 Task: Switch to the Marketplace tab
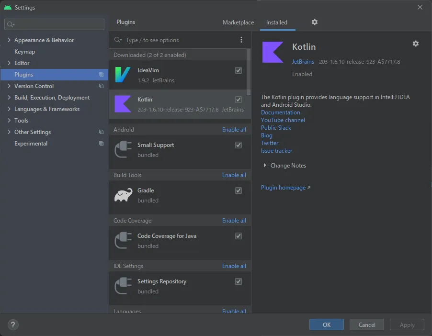coord(238,22)
